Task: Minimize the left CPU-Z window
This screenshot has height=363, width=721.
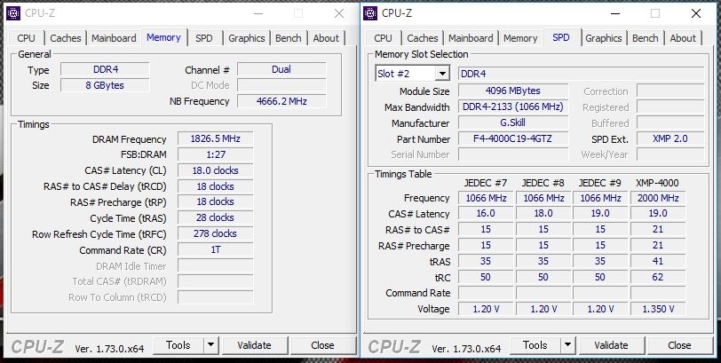Action: (258, 14)
